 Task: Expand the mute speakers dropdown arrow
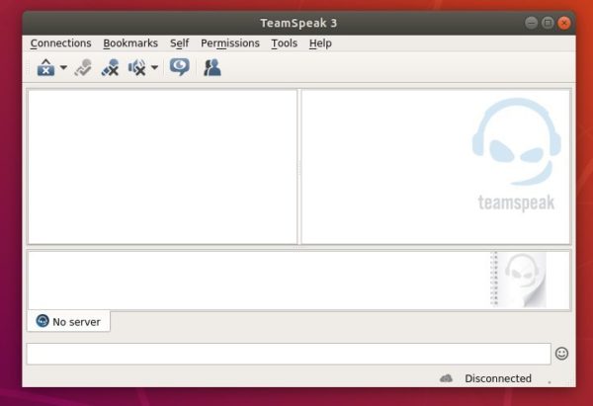click(154, 67)
